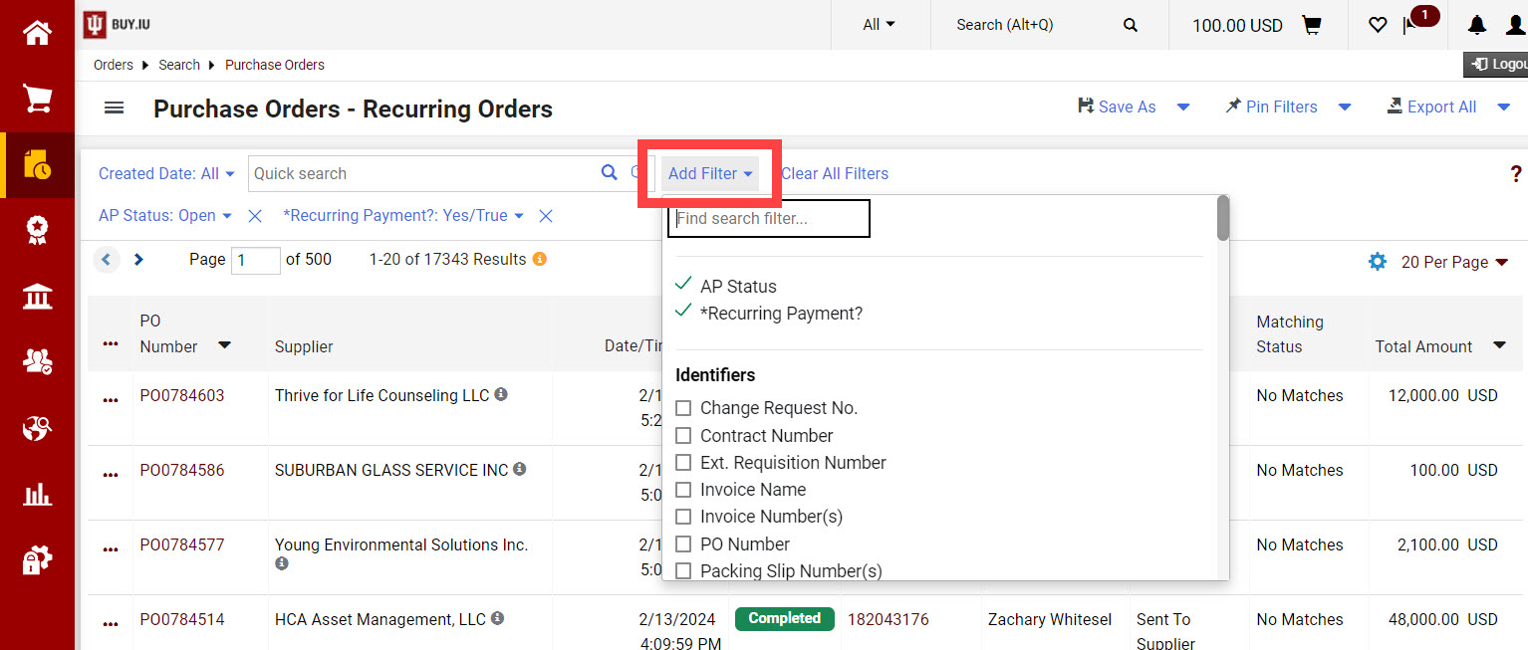Click info icon next to Thrive for Life Counseling
The width and height of the screenshot is (1528, 650).
pos(501,394)
